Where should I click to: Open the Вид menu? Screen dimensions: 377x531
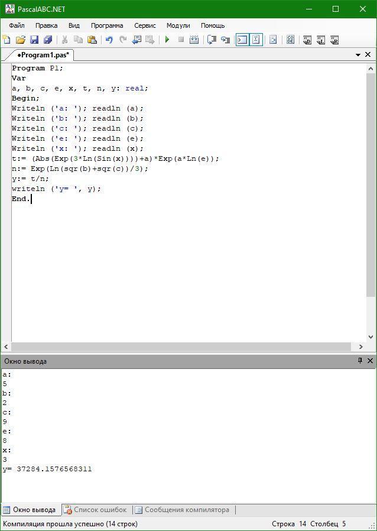(x=74, y=26)
